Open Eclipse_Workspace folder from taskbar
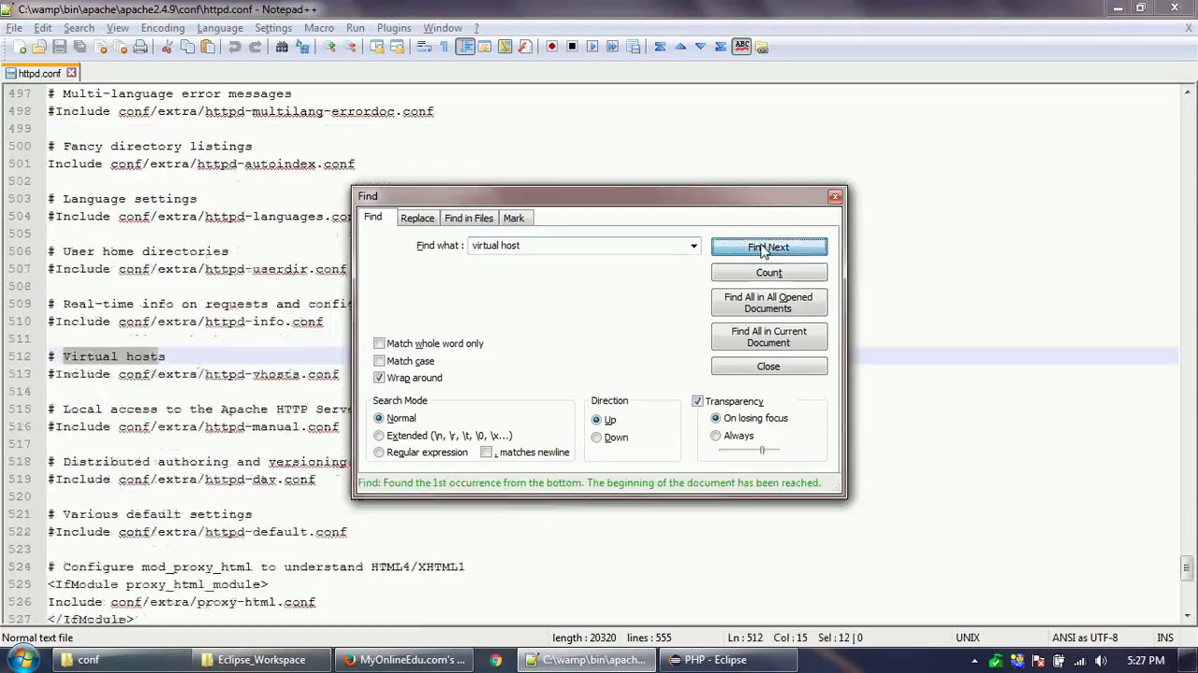Viewport: 1198px width, 673px height. tap(261, 660)
